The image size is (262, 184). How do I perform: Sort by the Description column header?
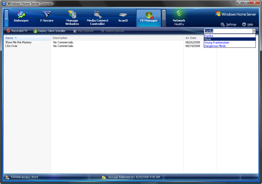tap(117, 38)
